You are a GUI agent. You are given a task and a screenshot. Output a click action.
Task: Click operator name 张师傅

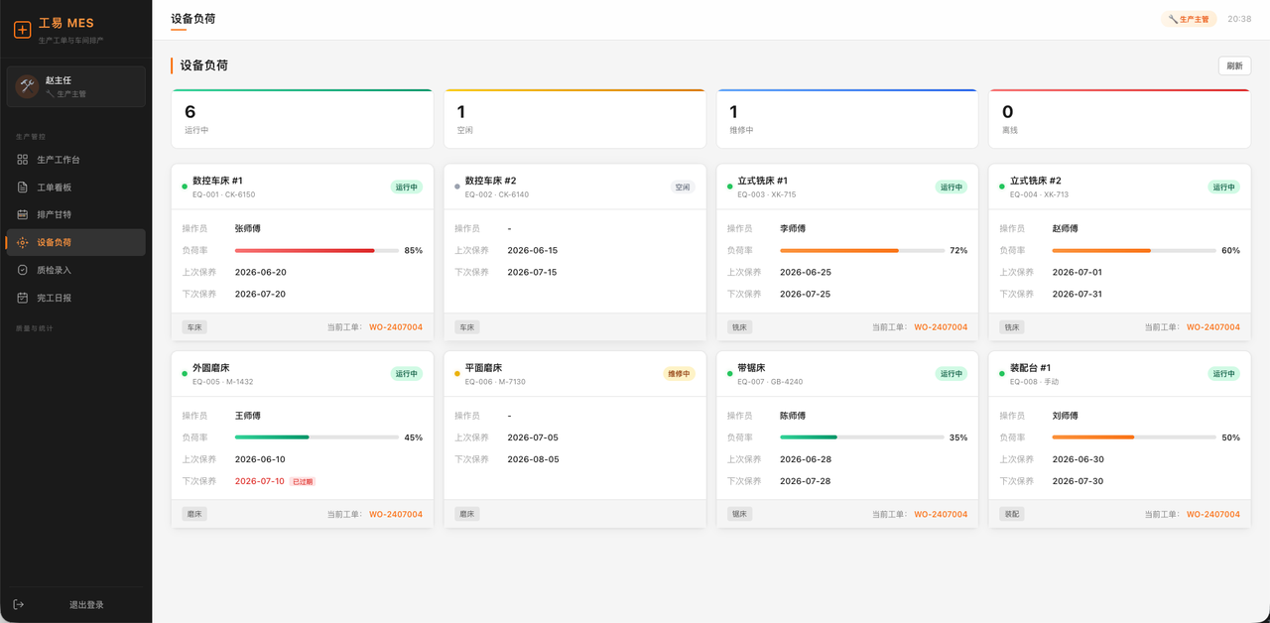click(248, 228)
